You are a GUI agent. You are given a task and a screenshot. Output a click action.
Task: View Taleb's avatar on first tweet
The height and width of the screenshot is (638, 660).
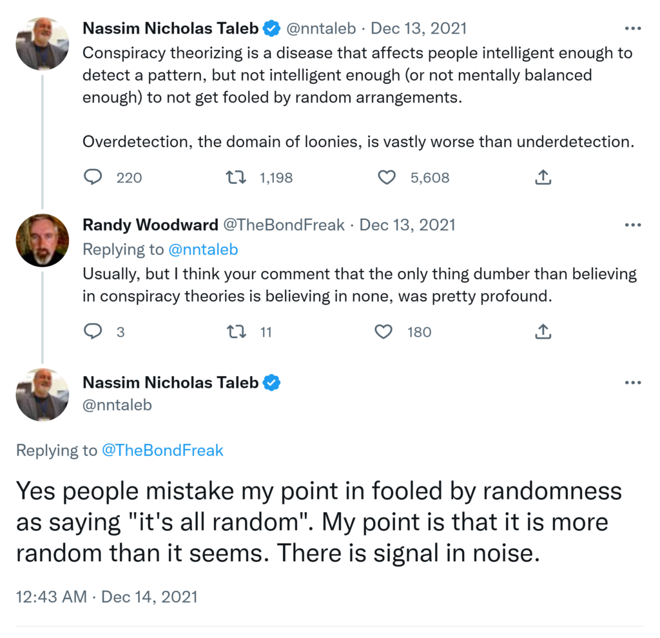[x=42, y=44]
